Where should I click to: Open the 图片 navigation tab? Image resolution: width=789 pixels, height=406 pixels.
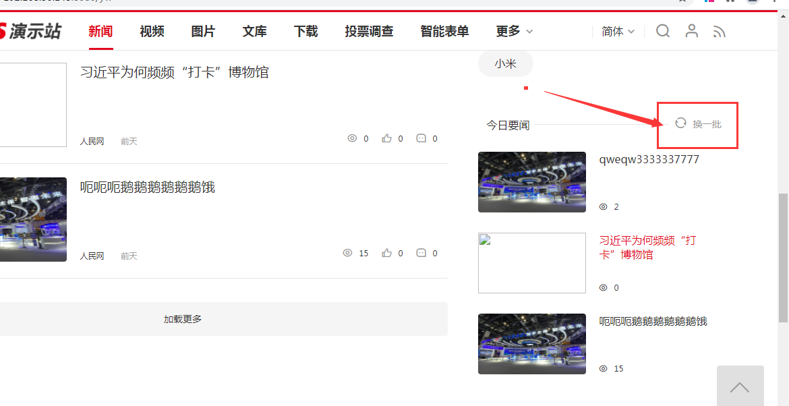click(x=203, y=31)
